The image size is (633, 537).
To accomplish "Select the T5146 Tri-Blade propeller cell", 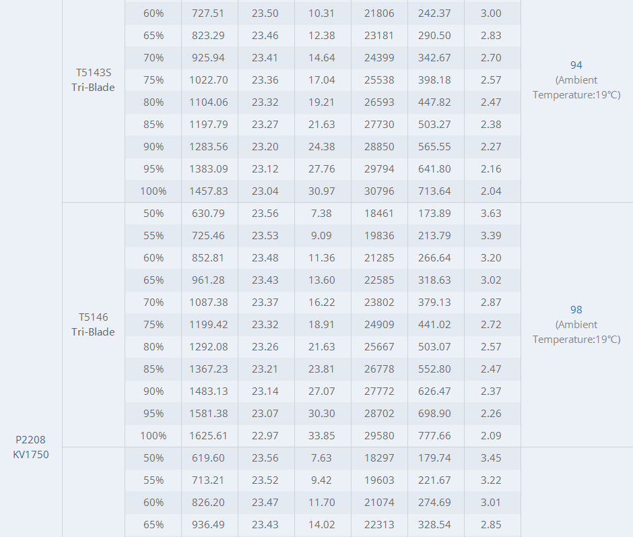I will tap(93, 324).
